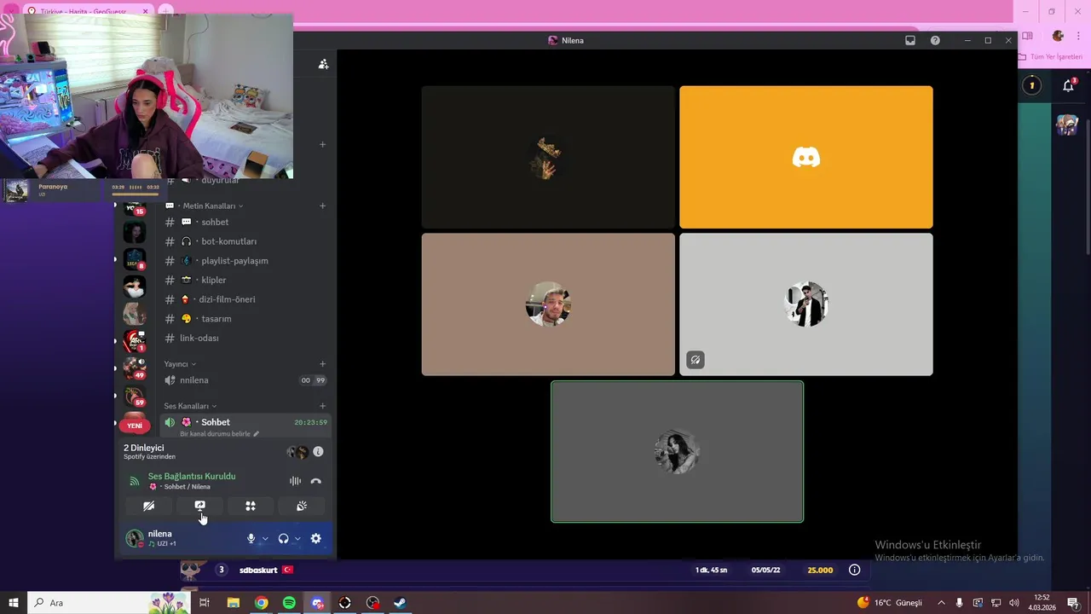The width and height of the screenshot is (1091, 614).
Task: Start screen share in Discord voice panel
Action: (x=199, y=506)
